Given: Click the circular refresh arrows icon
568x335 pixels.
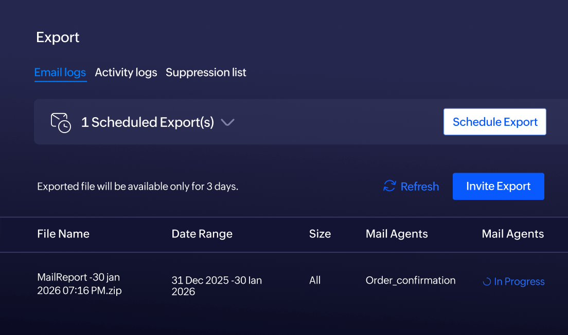Looking at the screenshot, I should pyautogui.click(x=388, y=187).
